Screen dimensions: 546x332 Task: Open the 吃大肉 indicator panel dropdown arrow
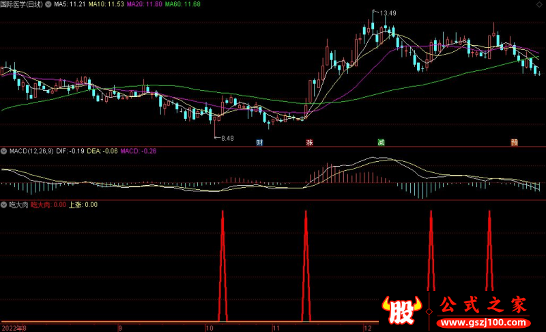click(4, 205)
